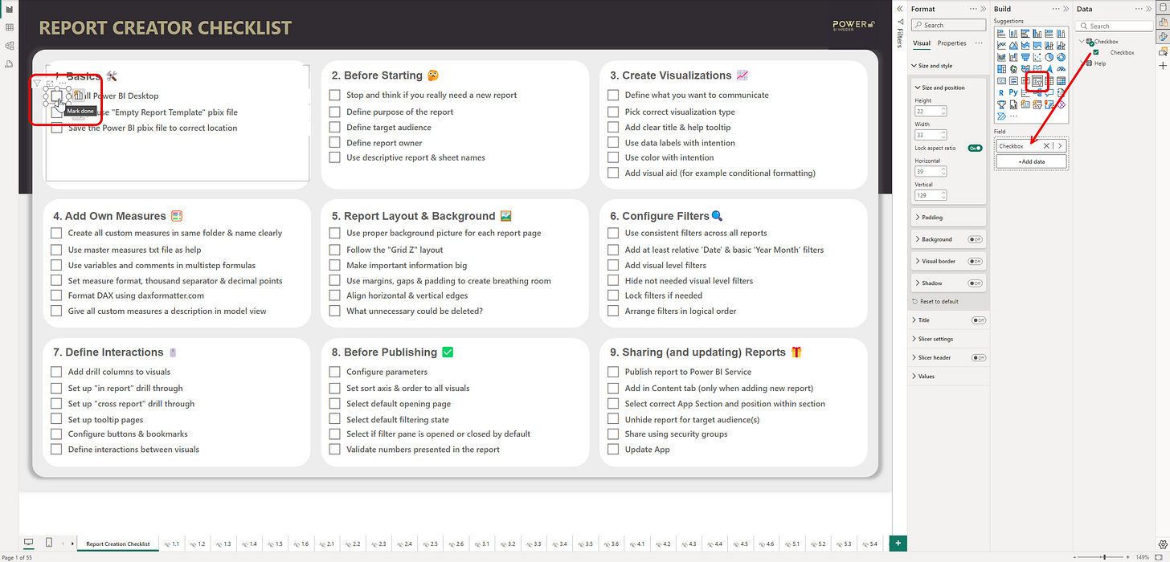Open Build pane more options ellipsis
This screenshot has width=1170, height=562.
tap(1054, 9)
